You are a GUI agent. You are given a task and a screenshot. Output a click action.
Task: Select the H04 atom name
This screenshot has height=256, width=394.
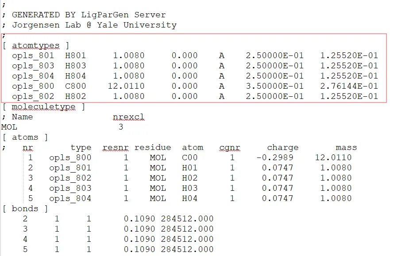190,199
